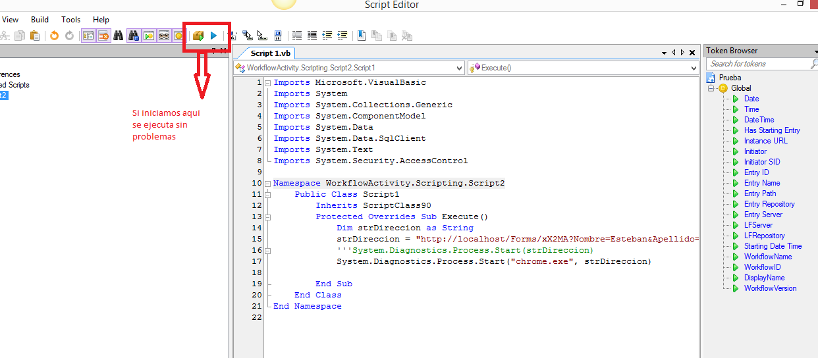
Task: Click the green arrow icon beside Entry Name
Action: 736,183
